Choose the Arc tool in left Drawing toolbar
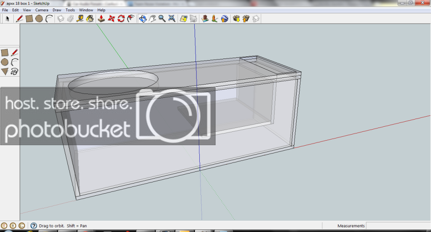This screenshot has width=431, height=232. [x=15, y=62]
